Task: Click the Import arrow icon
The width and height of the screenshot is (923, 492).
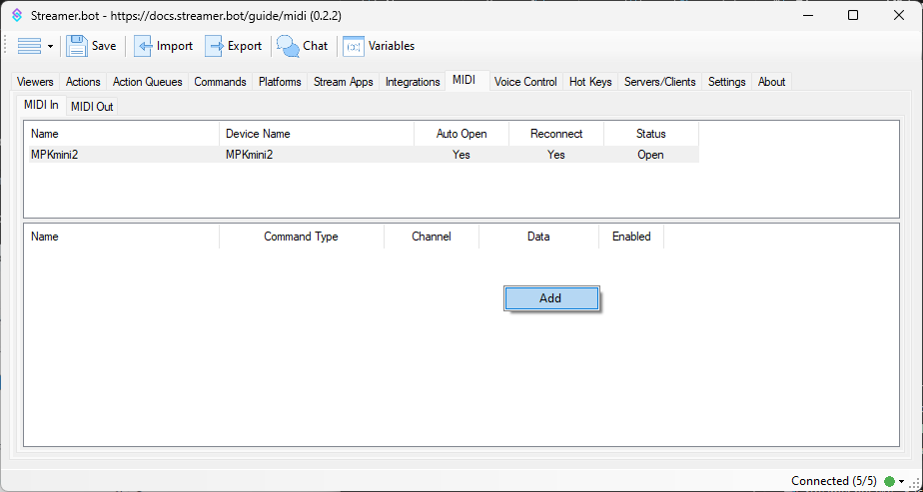Action: coord(144,46)
